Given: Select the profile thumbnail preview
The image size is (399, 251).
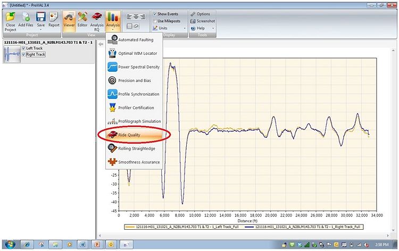Looking at the screenshot, I should (12, 54).
